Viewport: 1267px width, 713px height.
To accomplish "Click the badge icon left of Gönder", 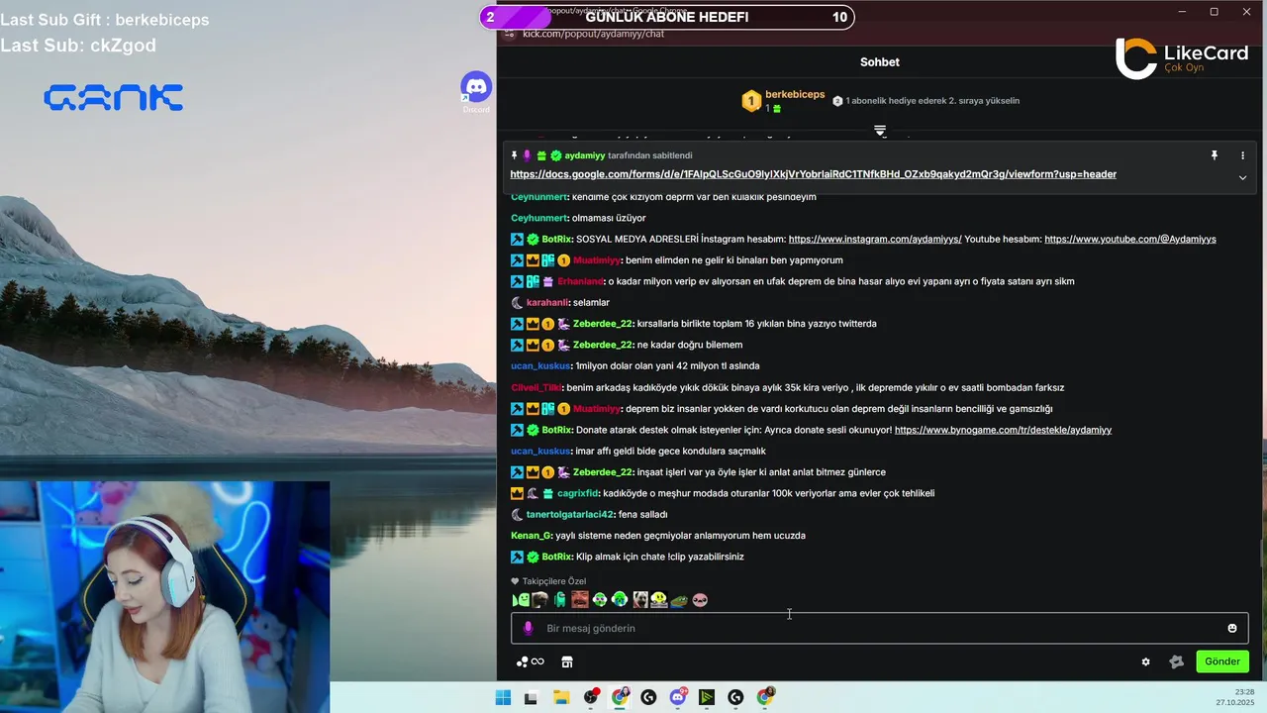I will point(1176,662).
